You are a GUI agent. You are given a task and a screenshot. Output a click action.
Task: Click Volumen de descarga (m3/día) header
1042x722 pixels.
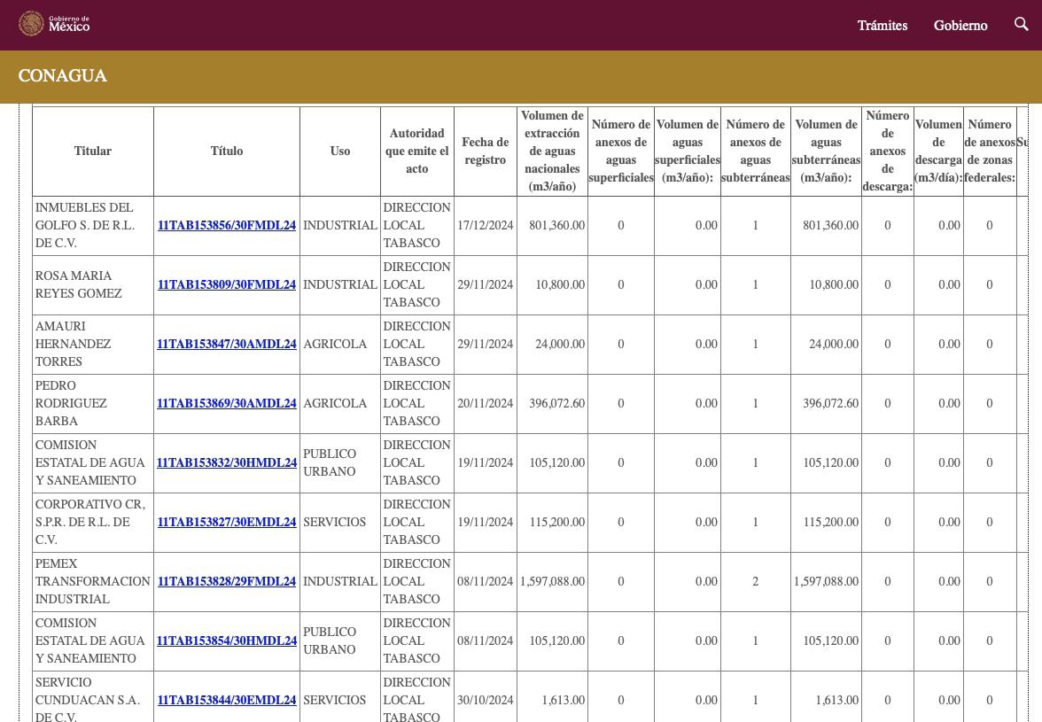pyautogui.click(x=938, y=151)
